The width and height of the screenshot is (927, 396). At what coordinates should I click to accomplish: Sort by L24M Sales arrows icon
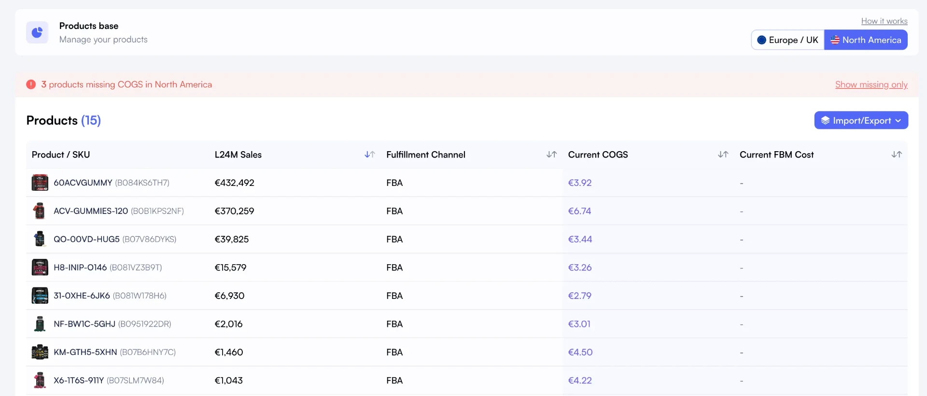[370, 155]
